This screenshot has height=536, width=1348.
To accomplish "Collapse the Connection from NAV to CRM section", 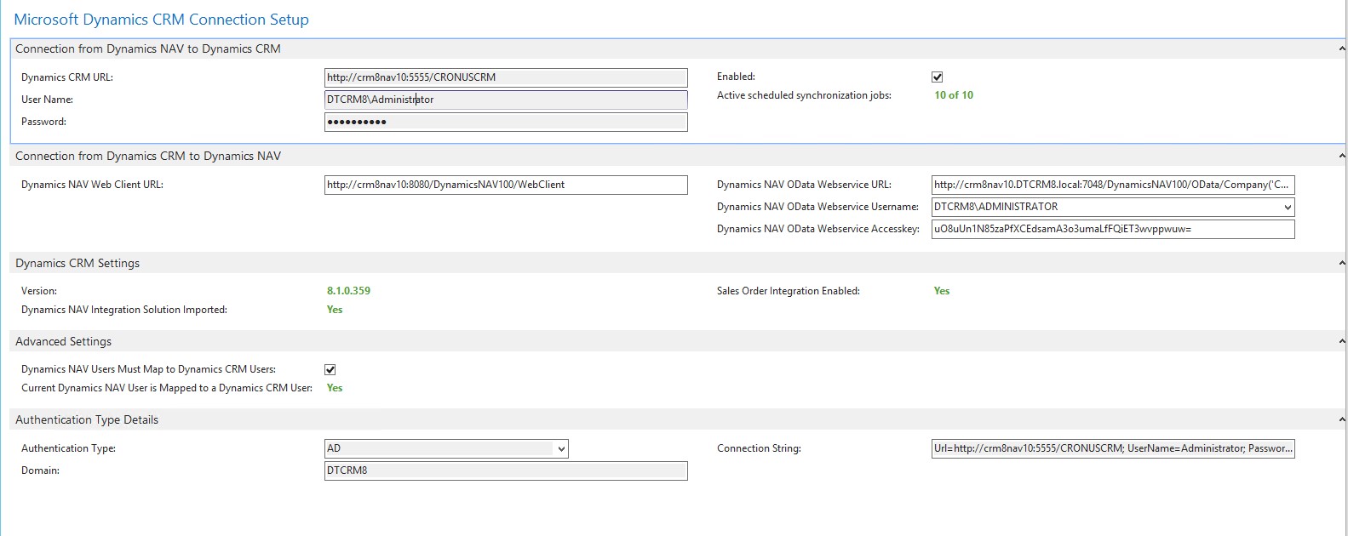I will coord(1341,49).
